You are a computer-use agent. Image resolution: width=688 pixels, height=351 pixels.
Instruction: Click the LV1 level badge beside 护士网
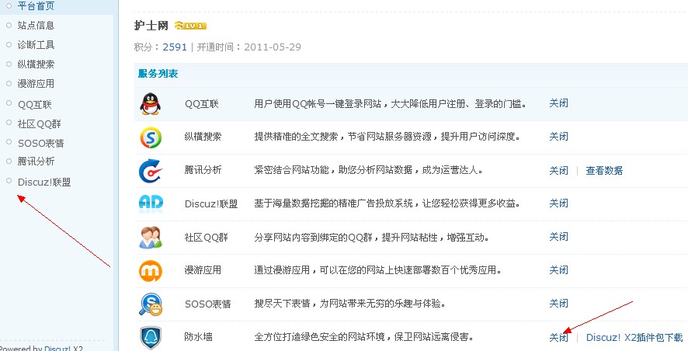(x=190, y=26)
